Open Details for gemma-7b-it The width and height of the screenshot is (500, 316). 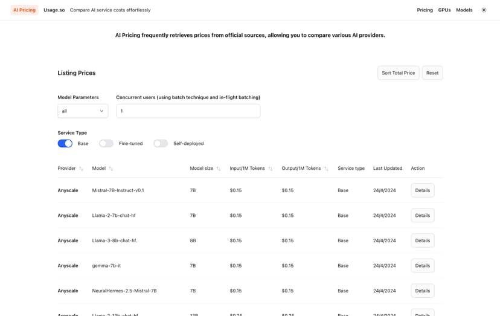pyautogui.click(x=423, y=266)
